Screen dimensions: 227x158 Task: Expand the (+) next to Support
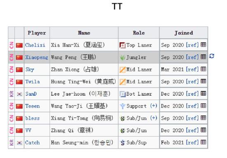point(154,106)
